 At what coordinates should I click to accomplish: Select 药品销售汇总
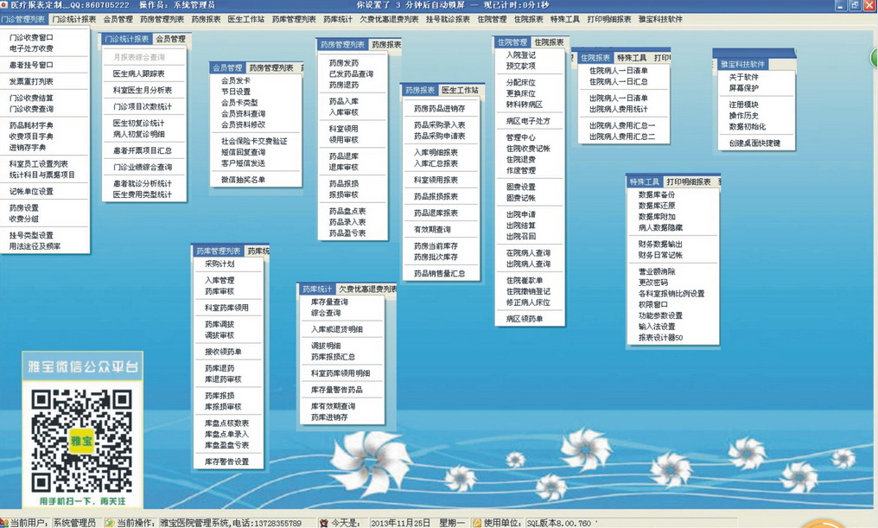point(440,274)
